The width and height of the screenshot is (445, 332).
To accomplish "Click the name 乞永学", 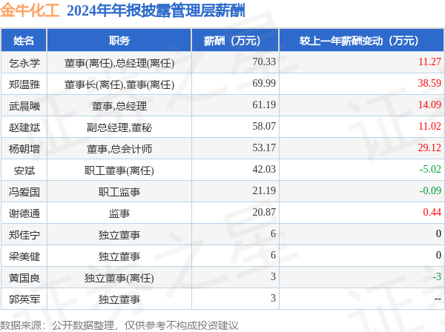I will [24, 63].
